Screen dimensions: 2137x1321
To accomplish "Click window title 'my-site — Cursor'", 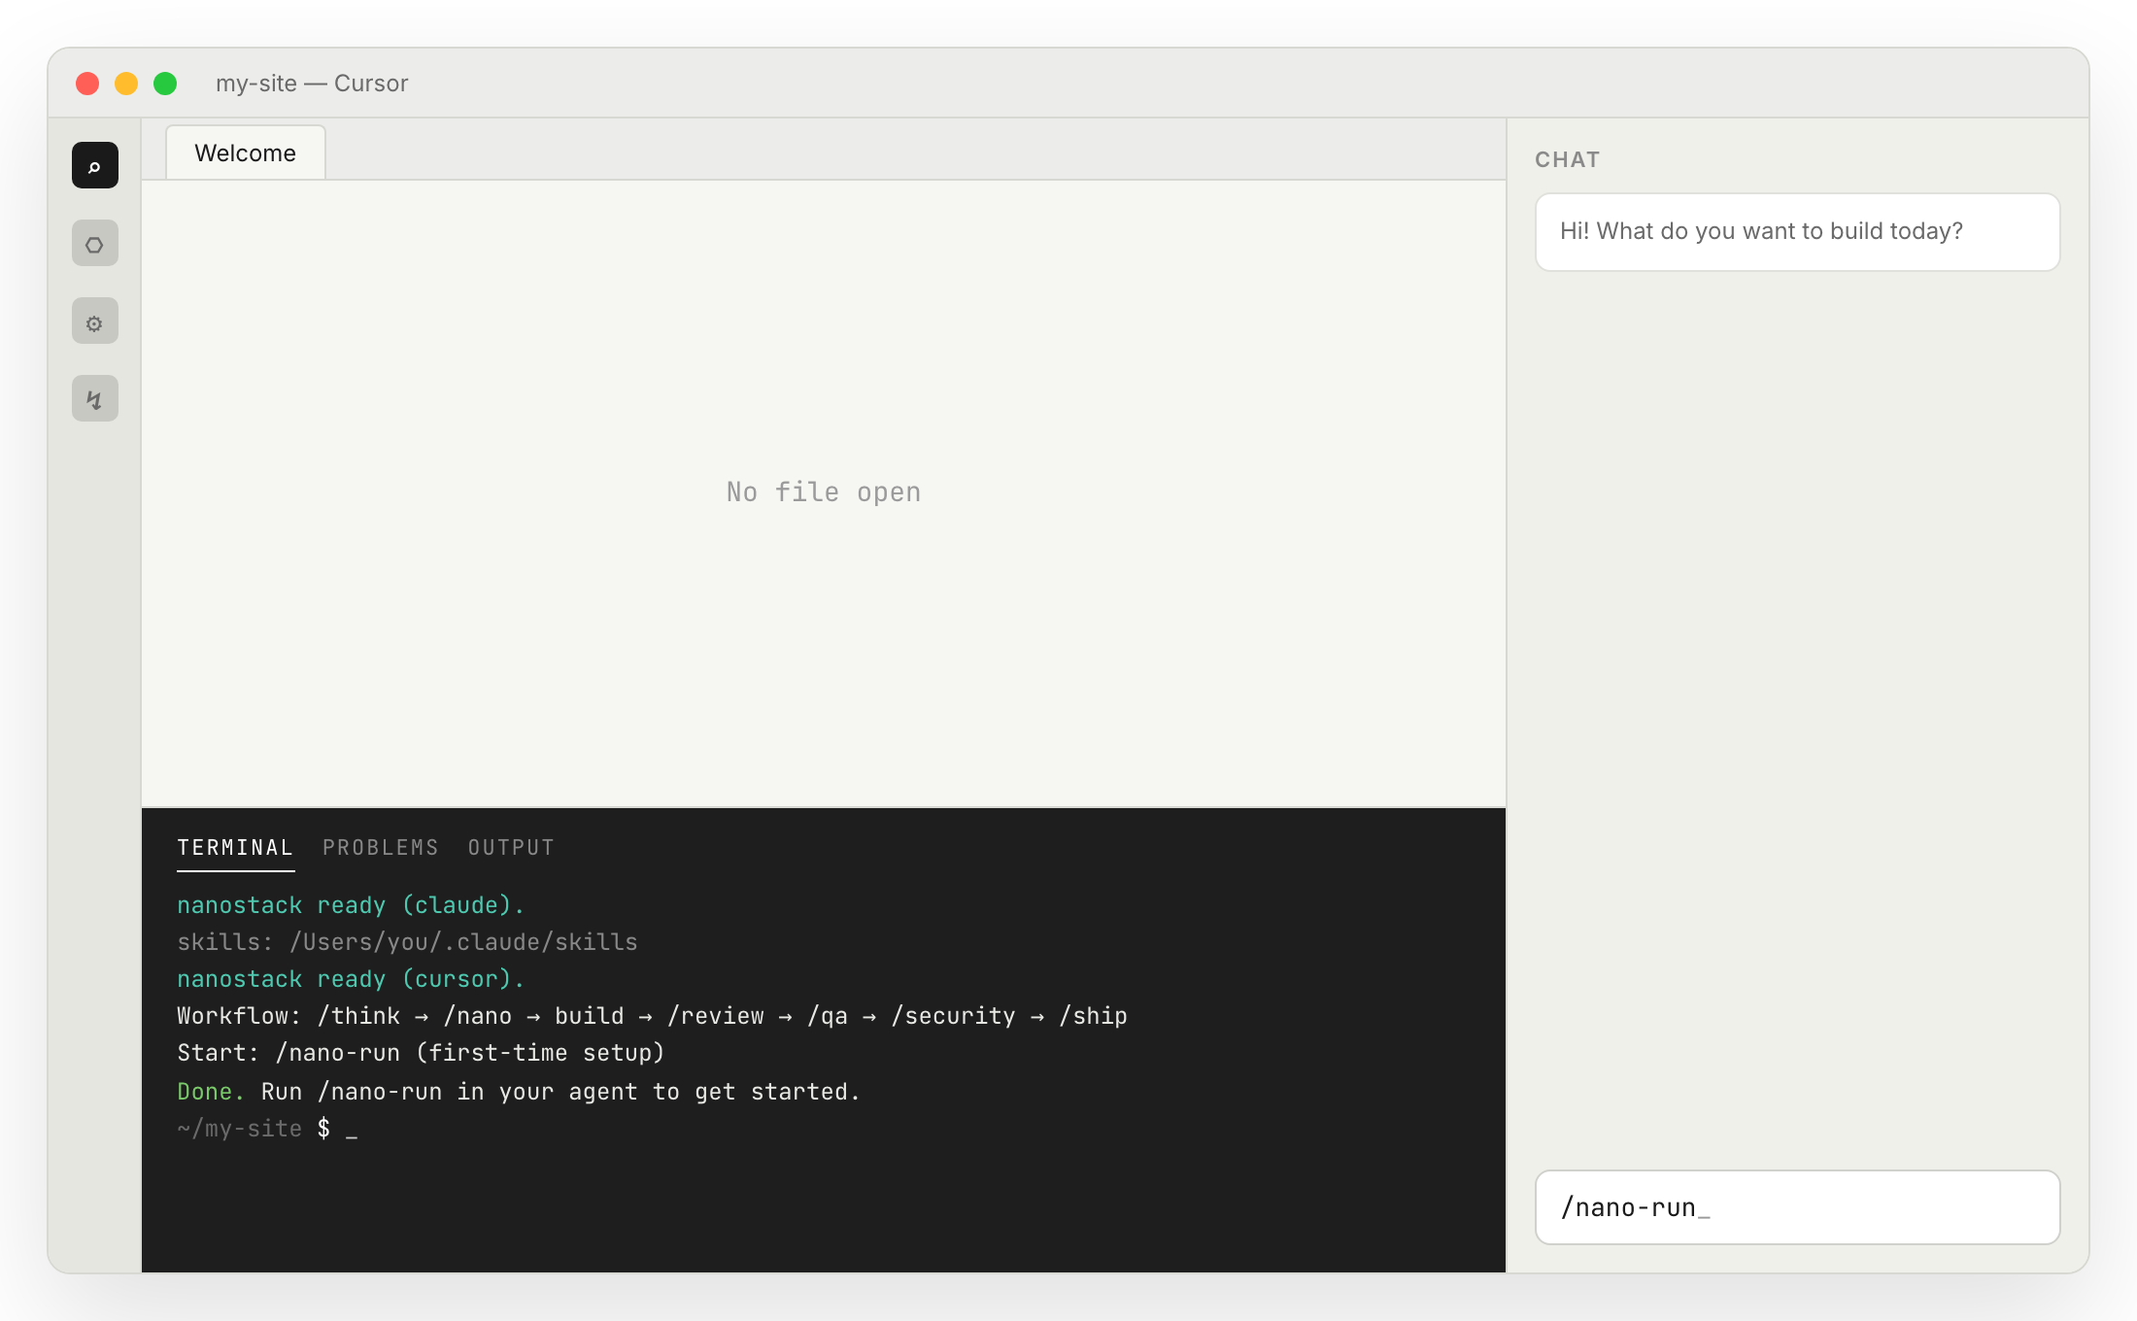I will pyautogui.click(x=312, y=84).
